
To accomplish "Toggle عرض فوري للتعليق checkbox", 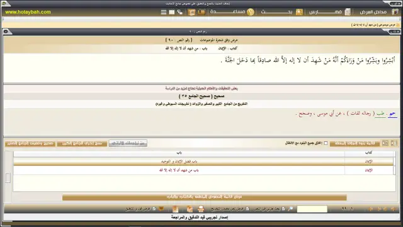I will point(154,209).
